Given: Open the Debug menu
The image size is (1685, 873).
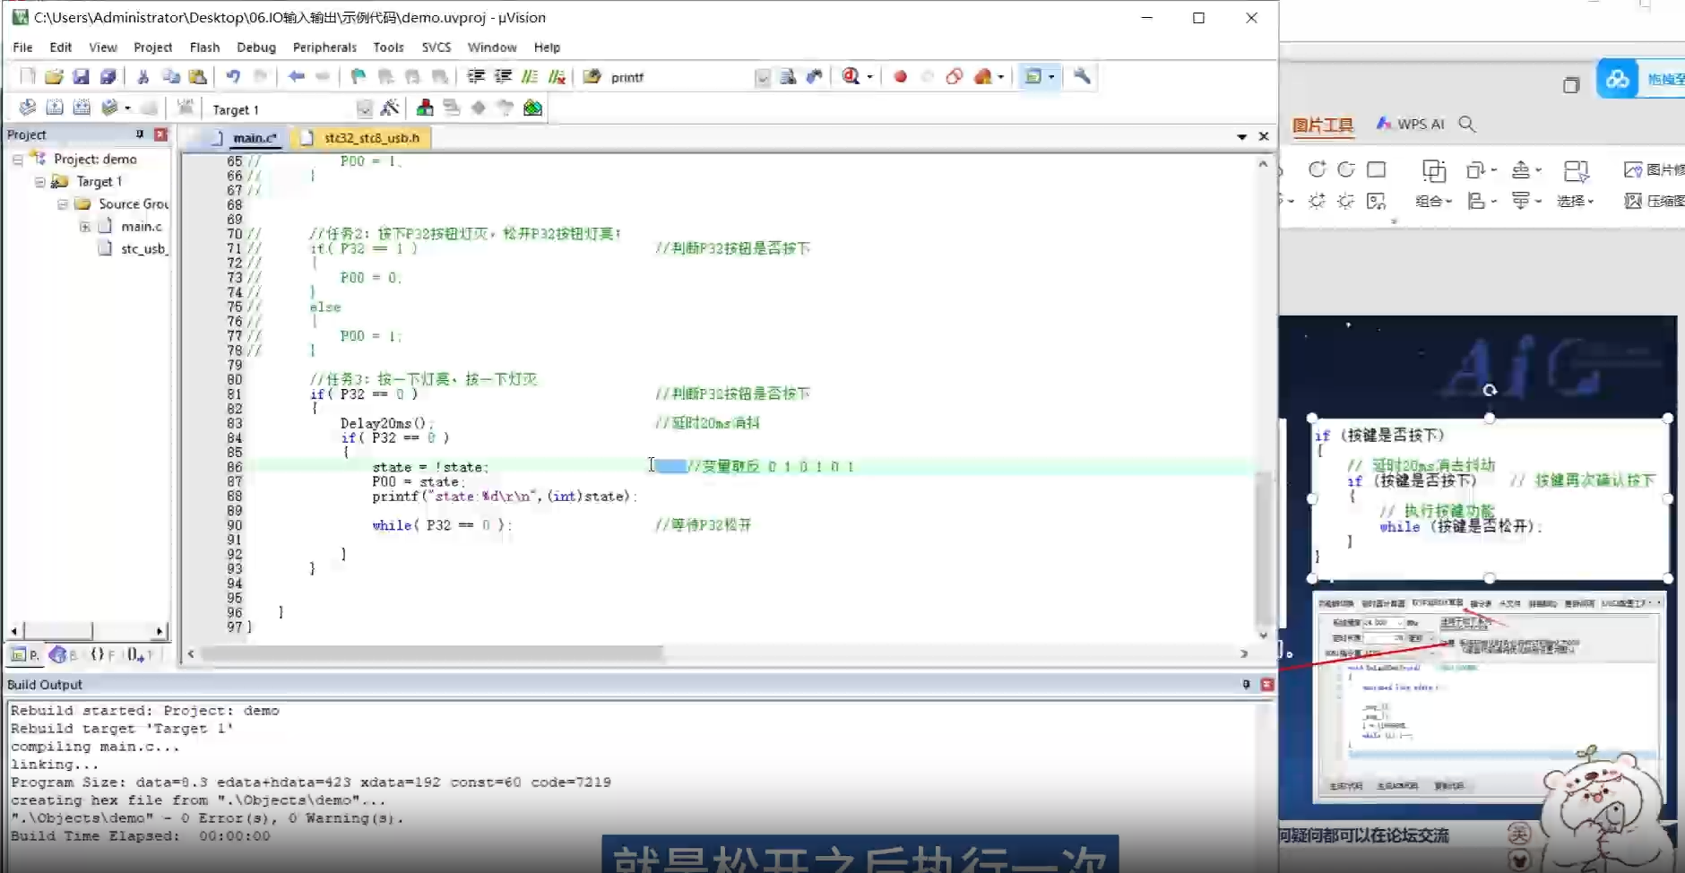Looking at the screenshot, I should [256, 48].
